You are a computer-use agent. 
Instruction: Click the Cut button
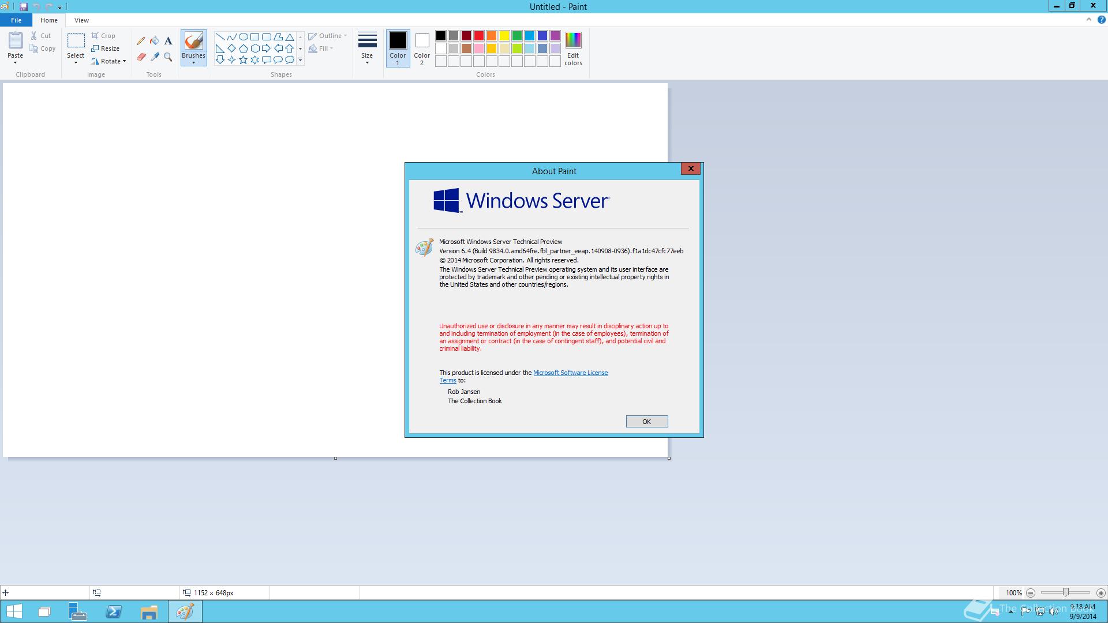pyautogui.click(x=41, y=36)
